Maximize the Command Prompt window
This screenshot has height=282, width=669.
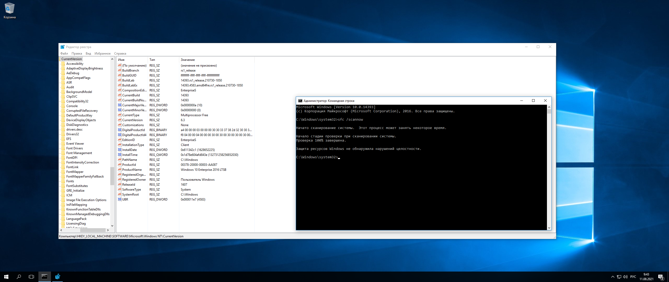[x=533, y=101]
